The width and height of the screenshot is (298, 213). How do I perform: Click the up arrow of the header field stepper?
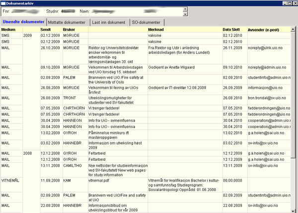coord(185,9)
